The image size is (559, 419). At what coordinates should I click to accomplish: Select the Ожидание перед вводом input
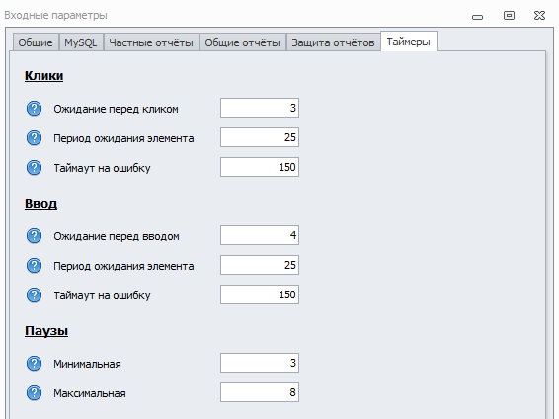pos(260,235)
